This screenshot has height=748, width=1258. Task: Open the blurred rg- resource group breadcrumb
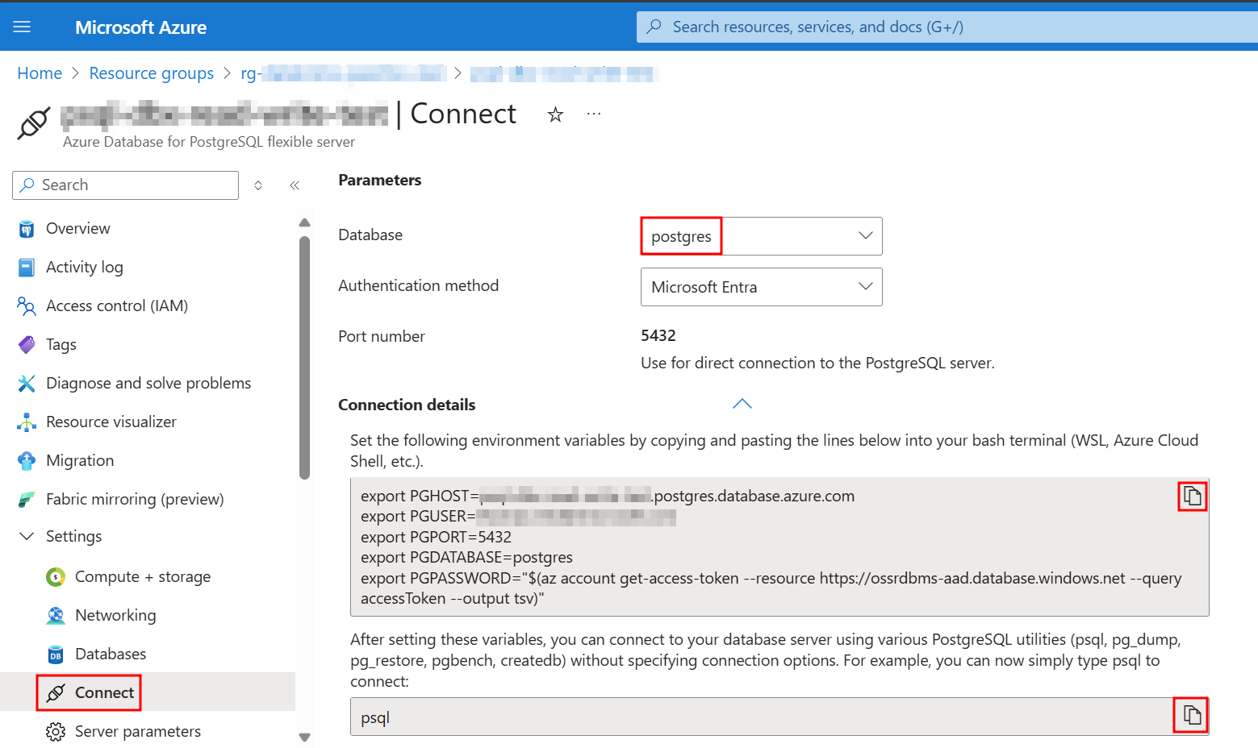click(343, 73)
